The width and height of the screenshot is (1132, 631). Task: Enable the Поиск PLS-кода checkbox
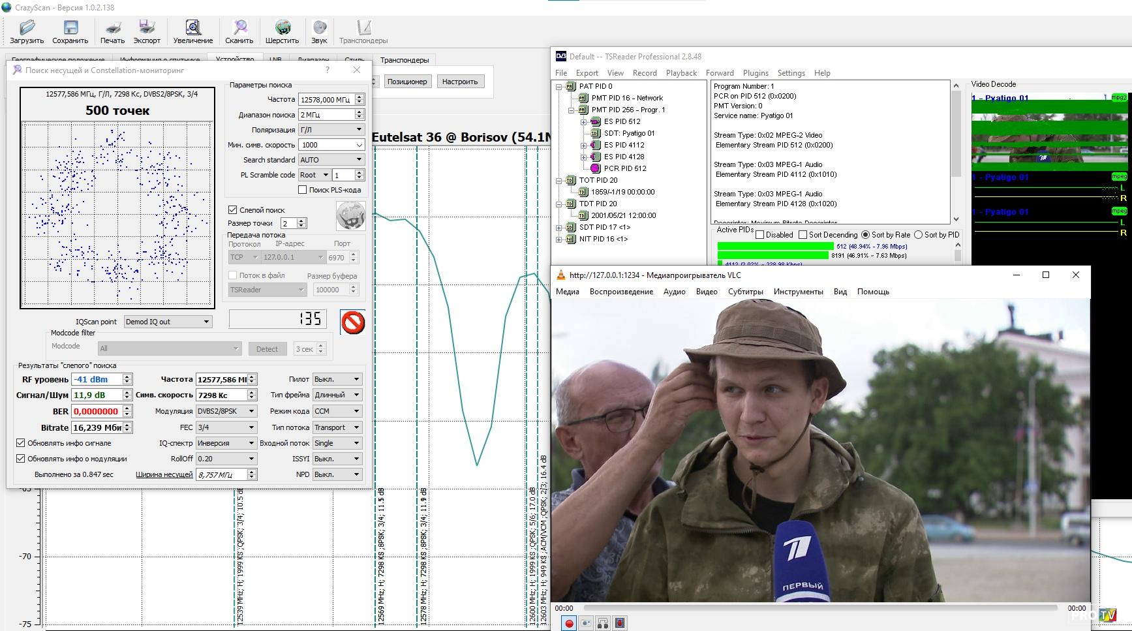click(302, 190)
